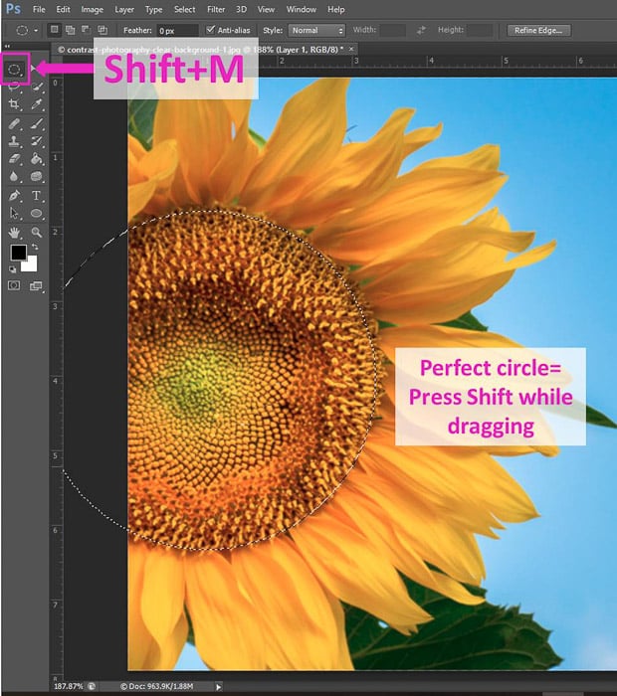Select the Quick Selection tool
617x696 pixels.
pyautogui.click(x=37, y=87)
